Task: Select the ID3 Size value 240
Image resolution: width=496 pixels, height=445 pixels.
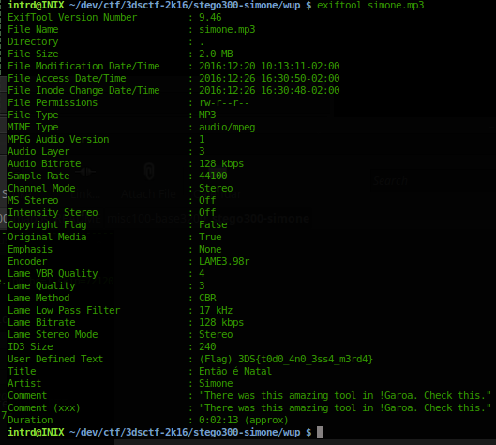Action: pyautogui.click(x=207, y=346)
